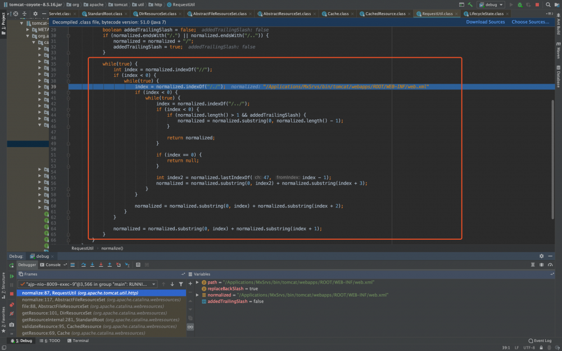This screenshot has height=351, width=562.
Task: Toggle Mute Breakpoints in debug sidebar
Action: 12,313
